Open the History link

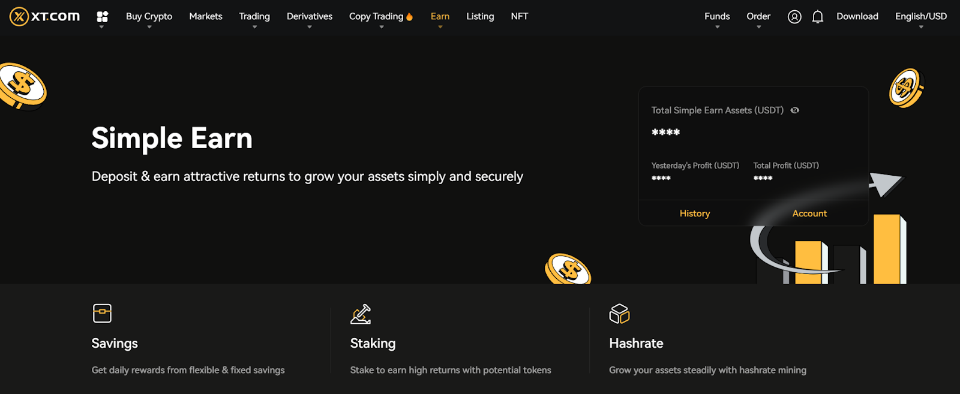point(694,213)
